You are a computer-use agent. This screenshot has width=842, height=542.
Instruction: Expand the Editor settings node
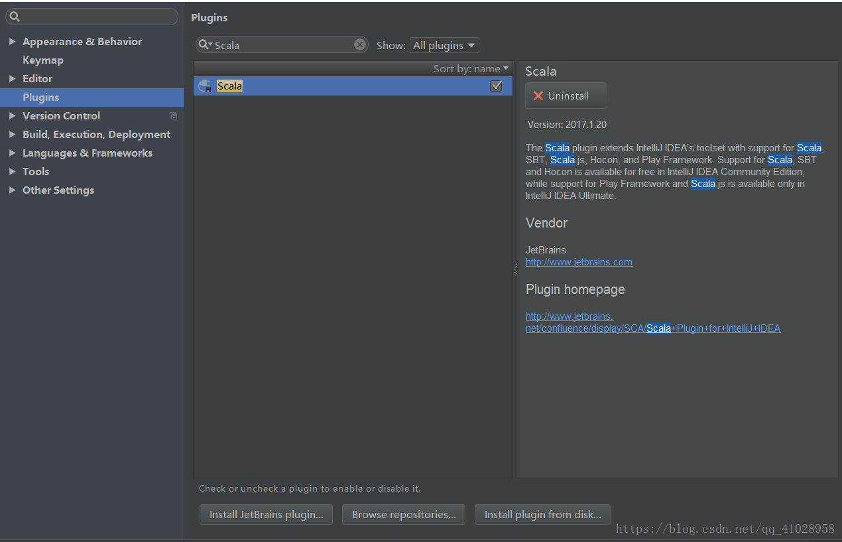coord(12,78)
